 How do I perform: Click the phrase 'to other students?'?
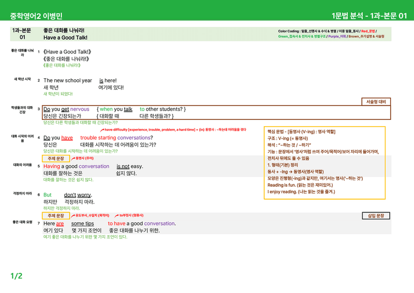click(161, 109)
